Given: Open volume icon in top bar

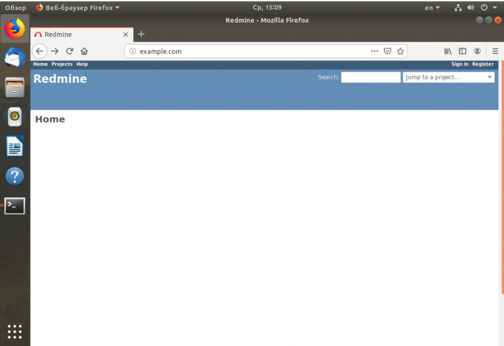Looking at the screenshot, I should click(471, 8).
